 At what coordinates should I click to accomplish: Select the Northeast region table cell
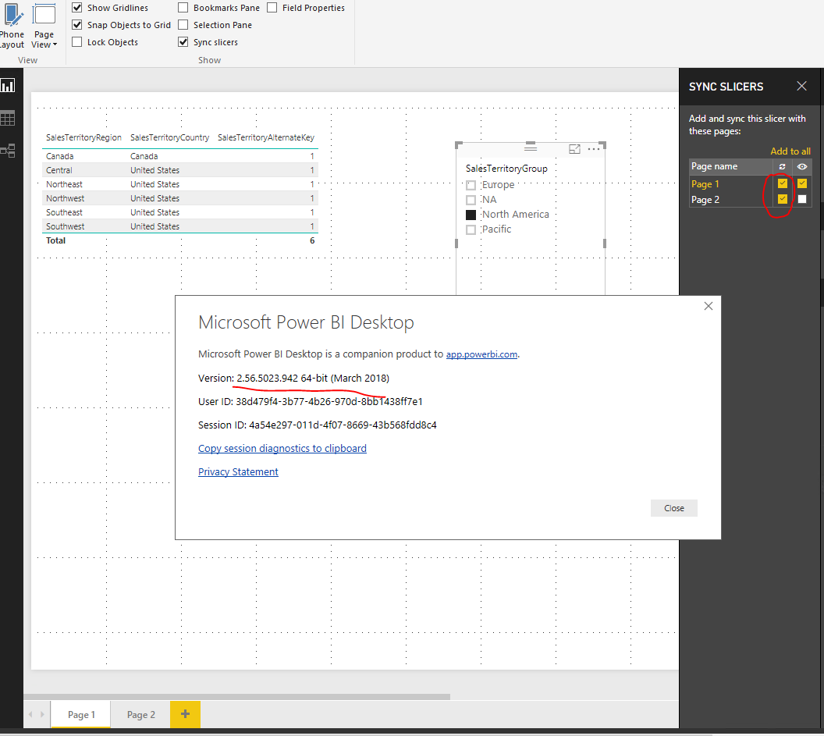tap(64, 184)
